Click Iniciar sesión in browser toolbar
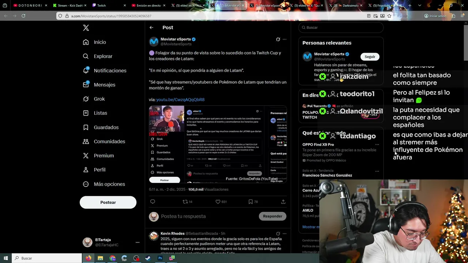 pos(435,16)
